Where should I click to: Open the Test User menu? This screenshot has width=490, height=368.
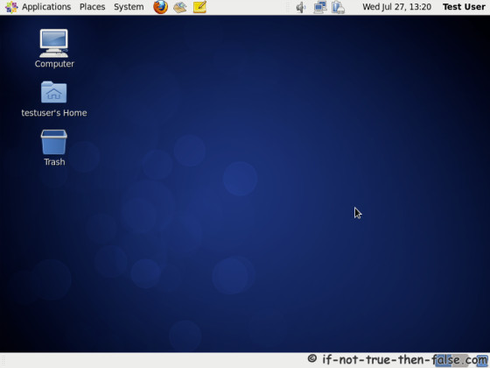click(x=464, y=7)
